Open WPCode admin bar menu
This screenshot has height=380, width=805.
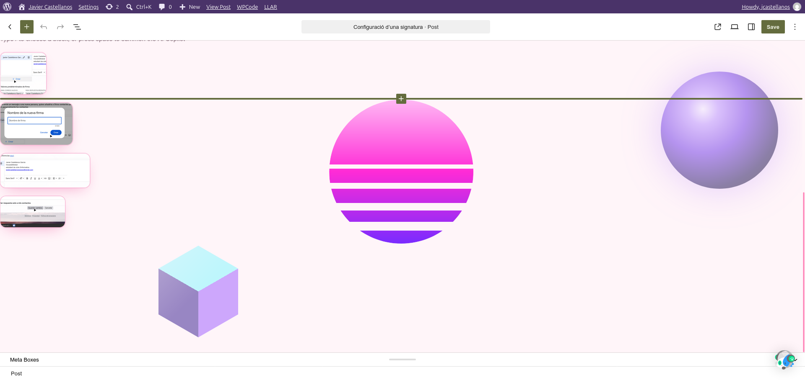[247, 7]
